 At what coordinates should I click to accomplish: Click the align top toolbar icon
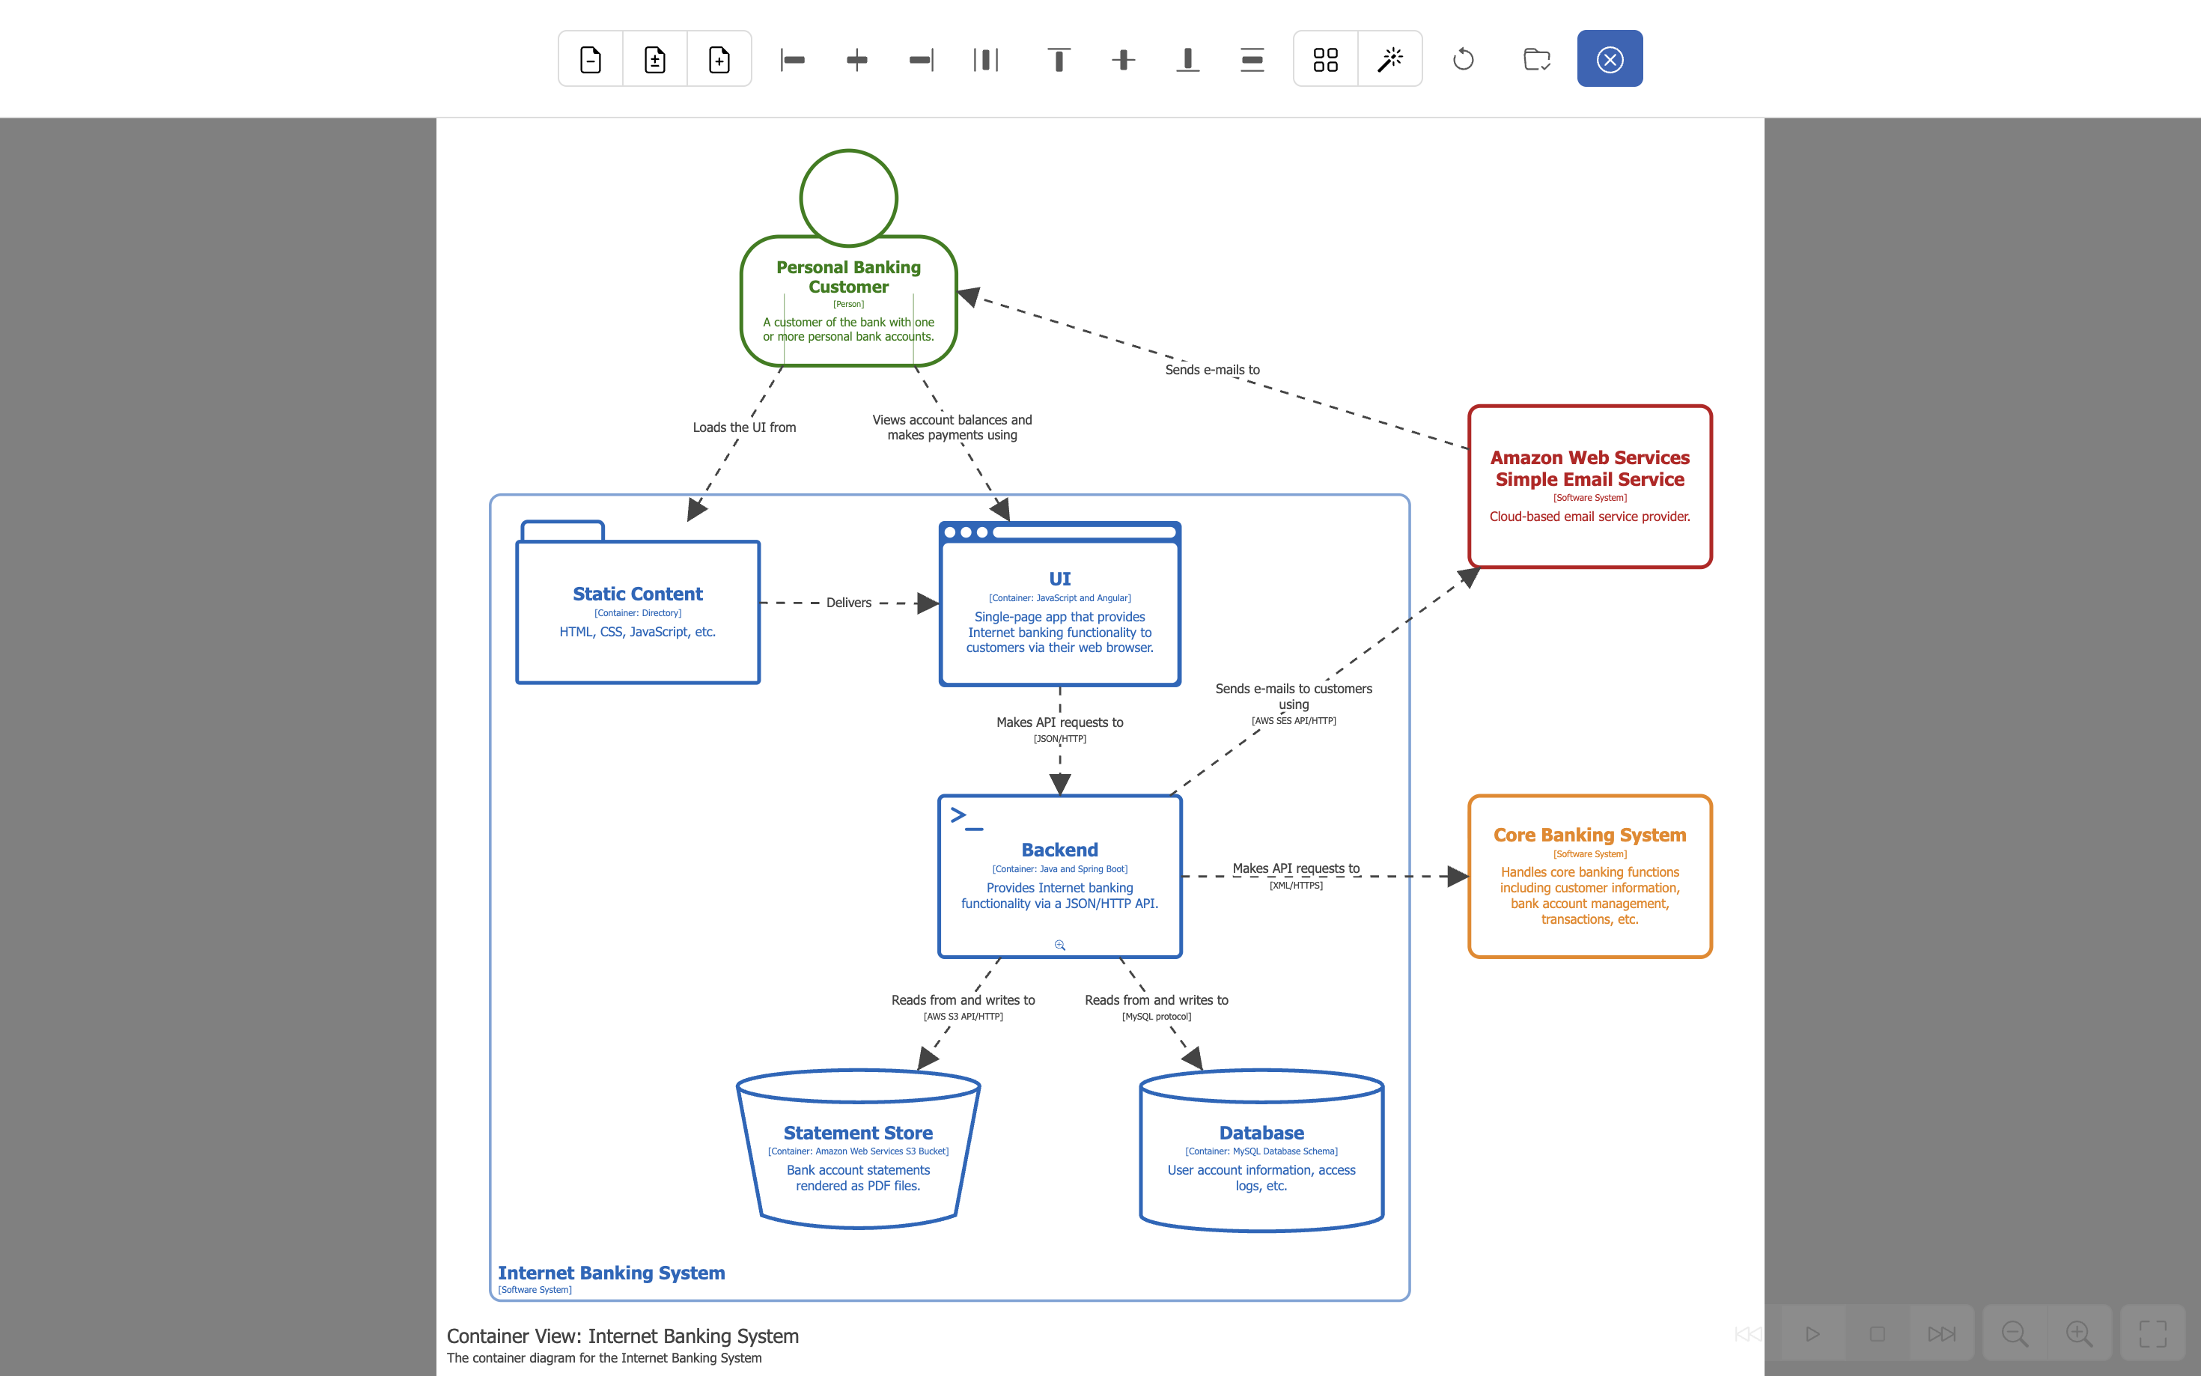tap(1058, 58)
